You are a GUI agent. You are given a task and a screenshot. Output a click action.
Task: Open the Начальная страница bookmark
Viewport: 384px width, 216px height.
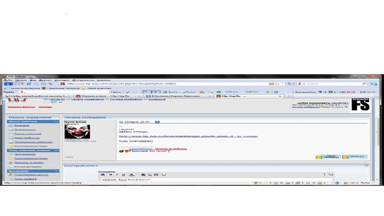pyautogui.click(x=61, y=88)
